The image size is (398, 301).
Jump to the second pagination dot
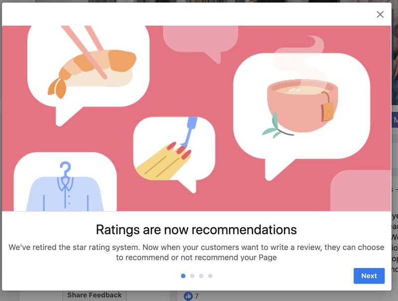point(192,276)
